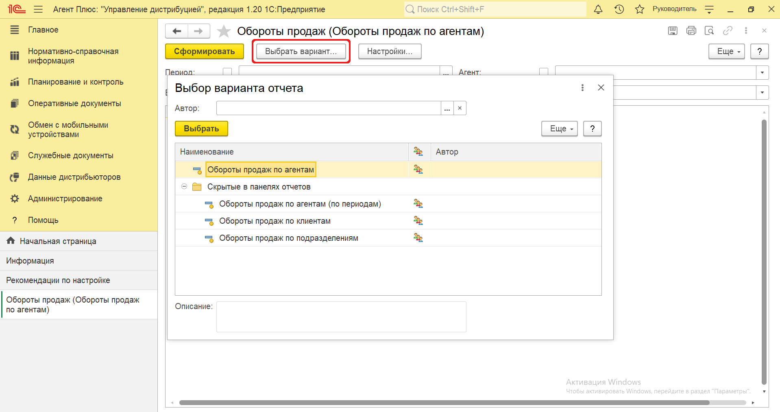780x412 pixels.
Task: Switch to Рекомендации по настройке tab
Action: 78,280
